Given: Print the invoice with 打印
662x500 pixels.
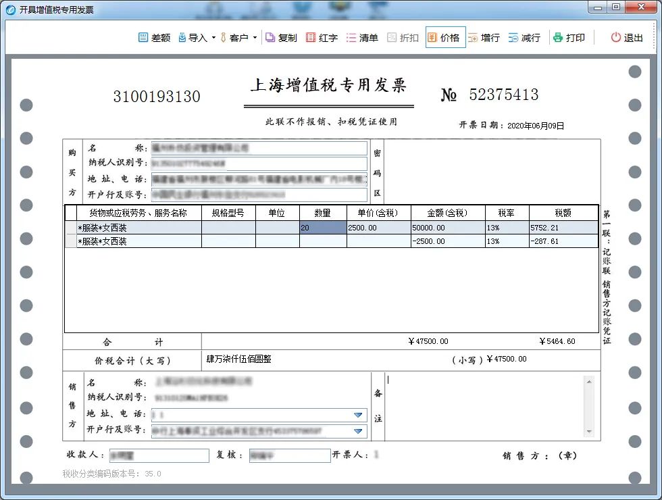Looking at the screenshot, I should point(558,38).
